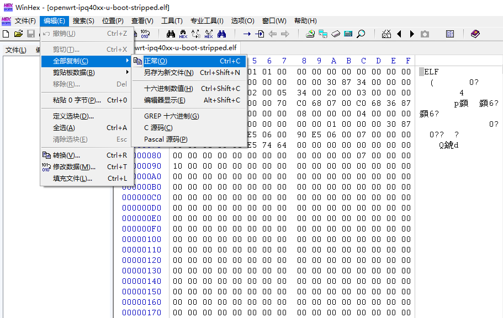Click the Open file folder icon
Image resolution: width=503 pixels, height=318 pixels.
tap(18, 34)
